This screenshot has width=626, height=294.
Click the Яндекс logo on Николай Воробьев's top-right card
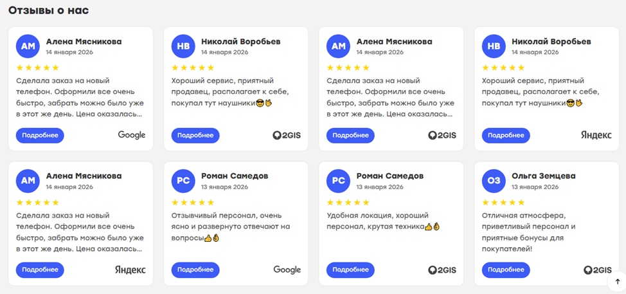596,135
